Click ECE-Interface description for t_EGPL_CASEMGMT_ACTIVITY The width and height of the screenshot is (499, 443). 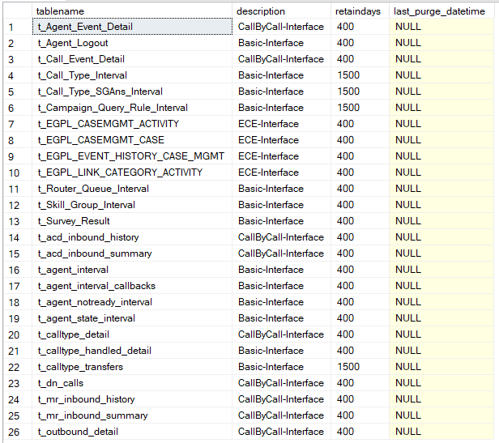pos(281,124)
